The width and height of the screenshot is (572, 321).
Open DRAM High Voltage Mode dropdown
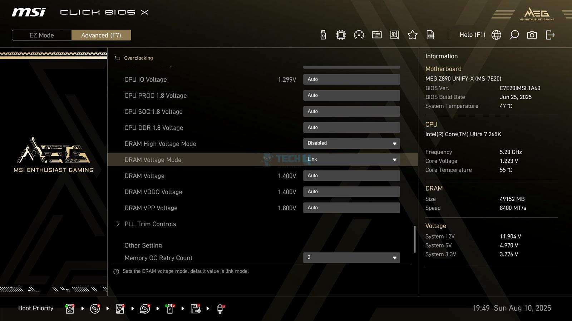coord(351,143)
